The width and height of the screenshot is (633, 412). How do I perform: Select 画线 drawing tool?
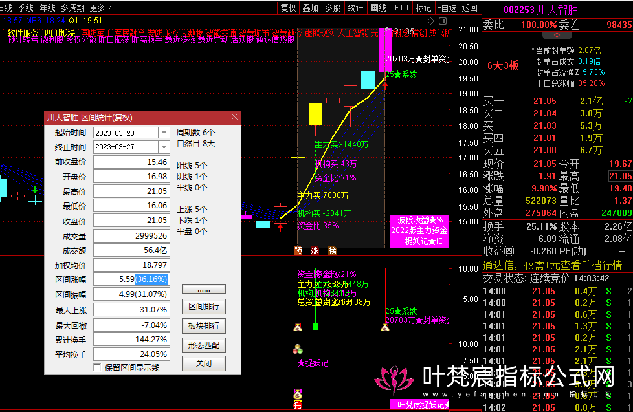click(378, 8)
